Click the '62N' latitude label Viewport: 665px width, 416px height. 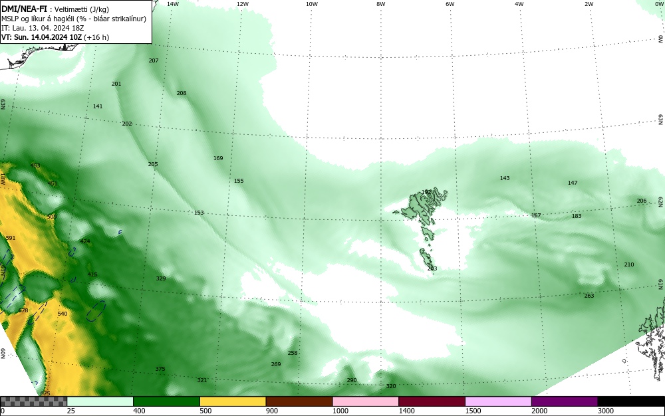click(661, 201)
